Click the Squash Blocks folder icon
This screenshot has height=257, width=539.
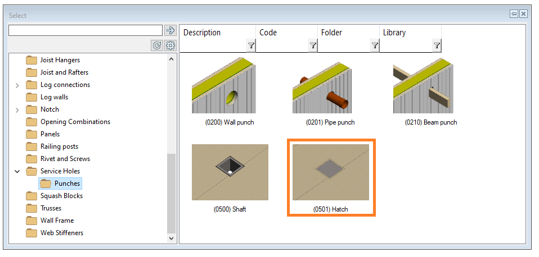[32, 196]
